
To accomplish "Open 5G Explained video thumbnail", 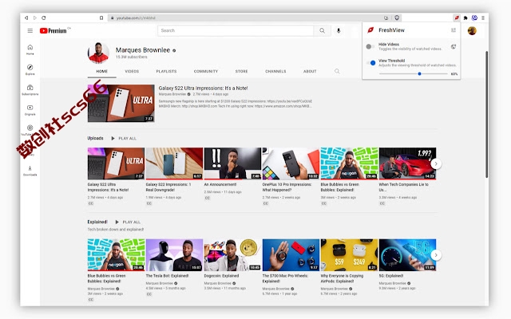I will pyautogui.click(x=407, y=255).
